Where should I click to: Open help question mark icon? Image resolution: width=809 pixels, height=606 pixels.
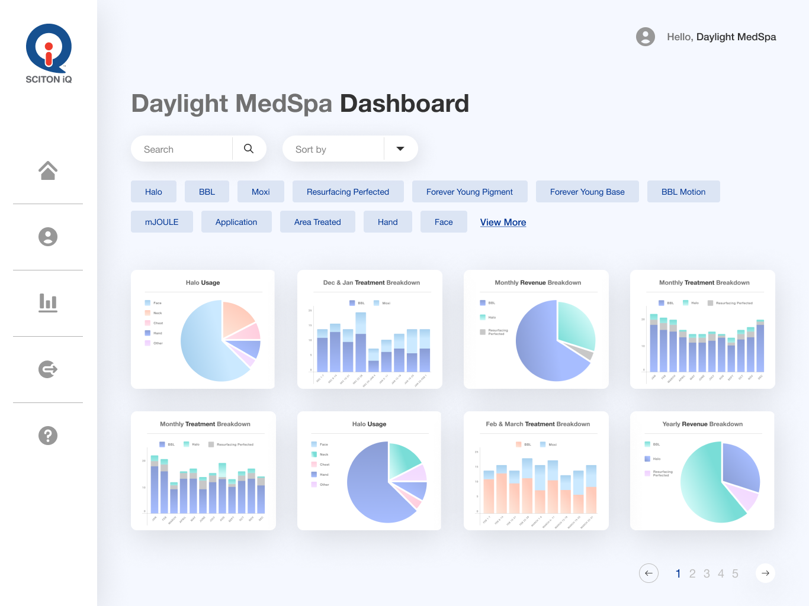pyautogui.click(x=48, y=436)
